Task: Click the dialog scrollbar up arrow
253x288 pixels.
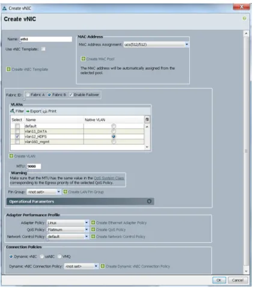Action: point(246,34)
